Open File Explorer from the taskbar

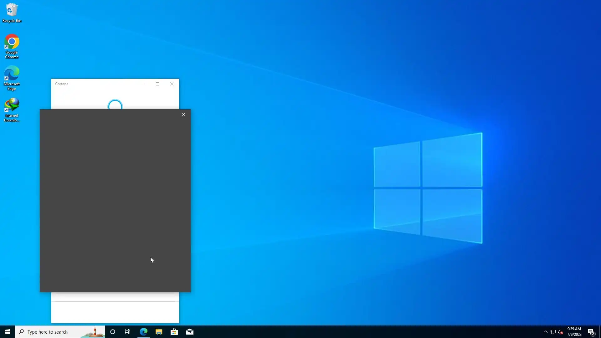tap(159, 332)
